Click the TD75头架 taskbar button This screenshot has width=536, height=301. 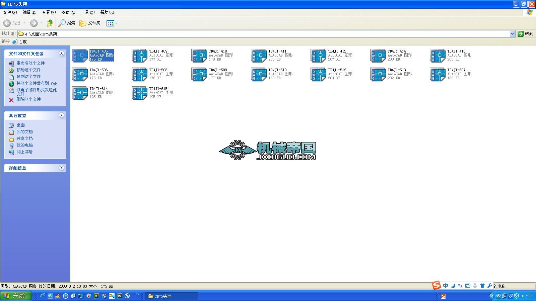tap(172, 296)
